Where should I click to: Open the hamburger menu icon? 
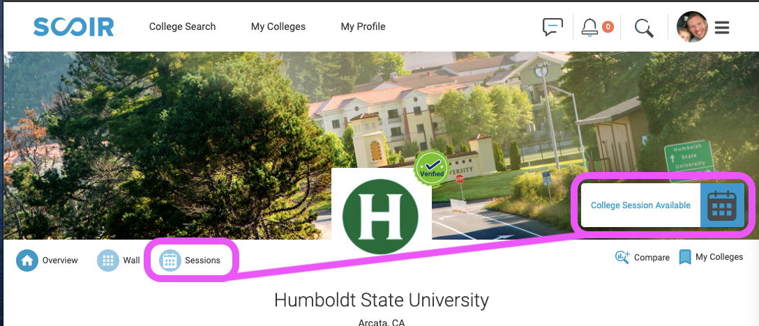(x=722, y=28)
